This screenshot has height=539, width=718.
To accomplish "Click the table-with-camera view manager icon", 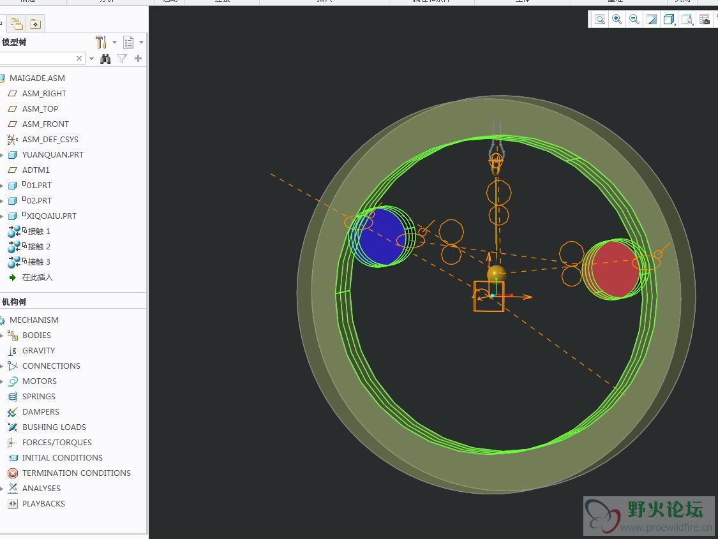I will [x=704, y=19].
